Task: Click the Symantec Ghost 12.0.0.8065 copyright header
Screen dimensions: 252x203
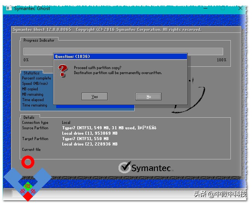Action: pyautogui.click(x=107, y=29)
